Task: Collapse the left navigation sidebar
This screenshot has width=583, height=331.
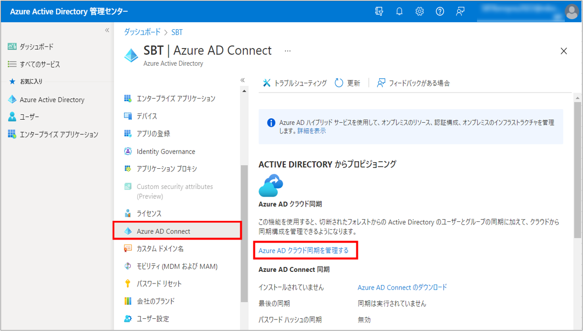Action: click(107, 30)
